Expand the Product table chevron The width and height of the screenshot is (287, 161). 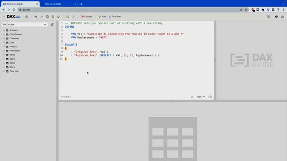coord(4,47)
